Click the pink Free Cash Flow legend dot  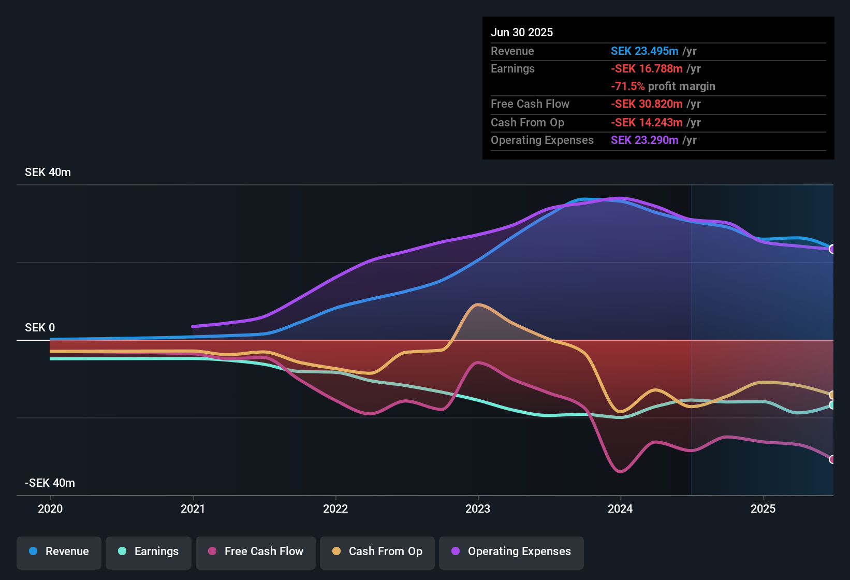(211, 552)
